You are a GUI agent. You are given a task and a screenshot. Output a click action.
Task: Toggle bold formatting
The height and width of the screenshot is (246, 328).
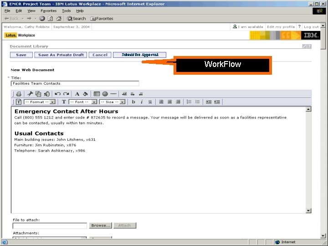(x=133, y=102)
